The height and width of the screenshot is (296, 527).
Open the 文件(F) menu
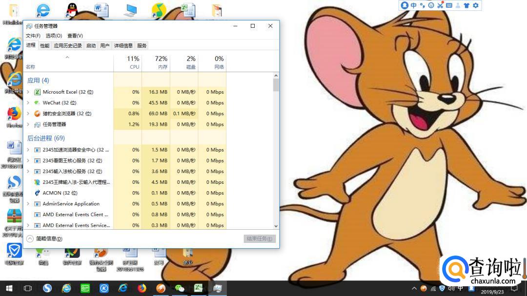33,36
